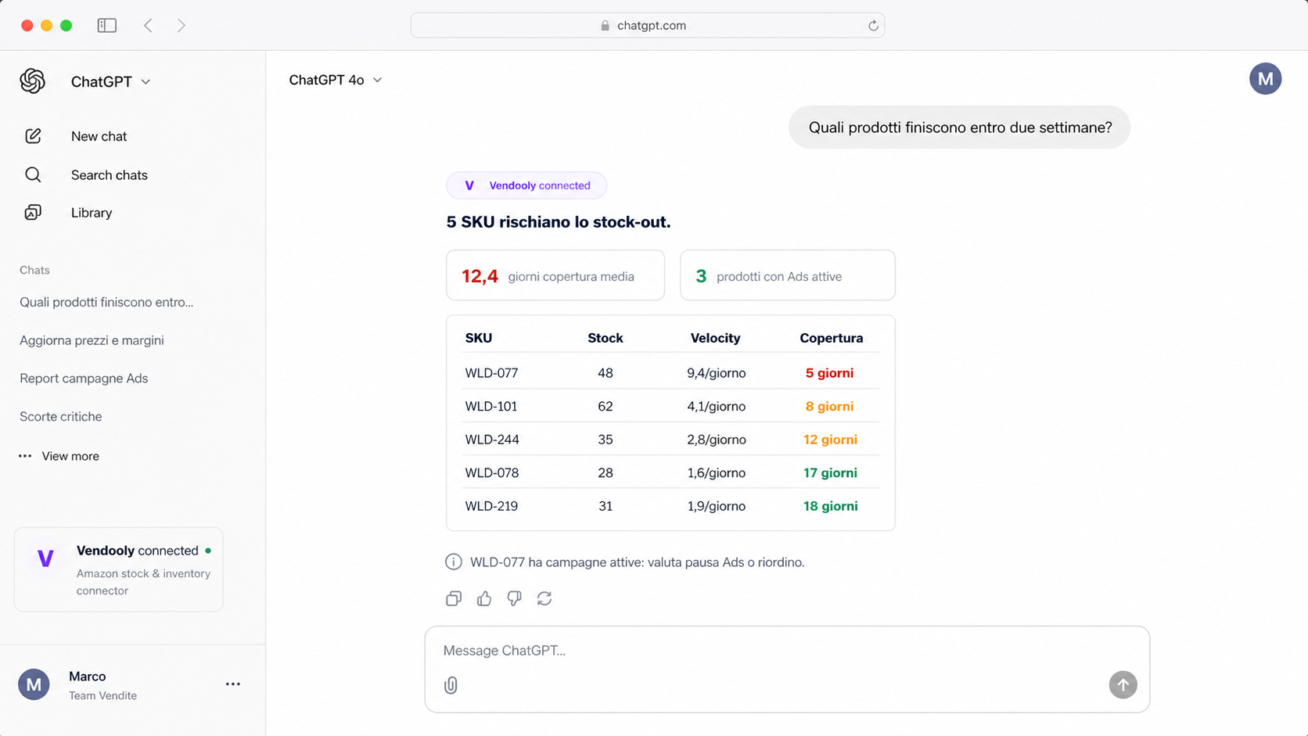The height and width of the screenshot is (736, 1308).
Task: Open chat 'Scorte critiche'
Action: (x=61, y=417)
